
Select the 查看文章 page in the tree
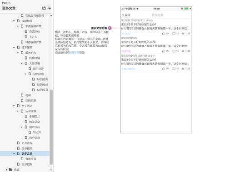click(x=31, y=159)
